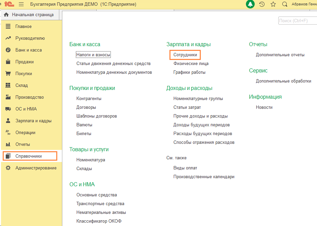317x226 pixels.
Task: Click the Продажи shopping bag icon
Action: [x=8, y=61]
